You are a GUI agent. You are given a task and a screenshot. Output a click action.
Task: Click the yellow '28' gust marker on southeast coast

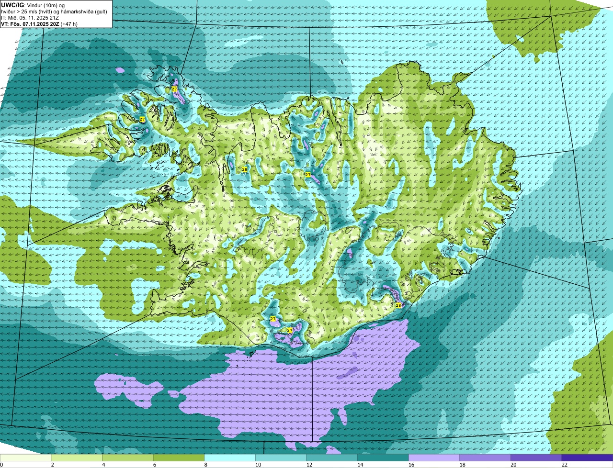coord(398,305)
